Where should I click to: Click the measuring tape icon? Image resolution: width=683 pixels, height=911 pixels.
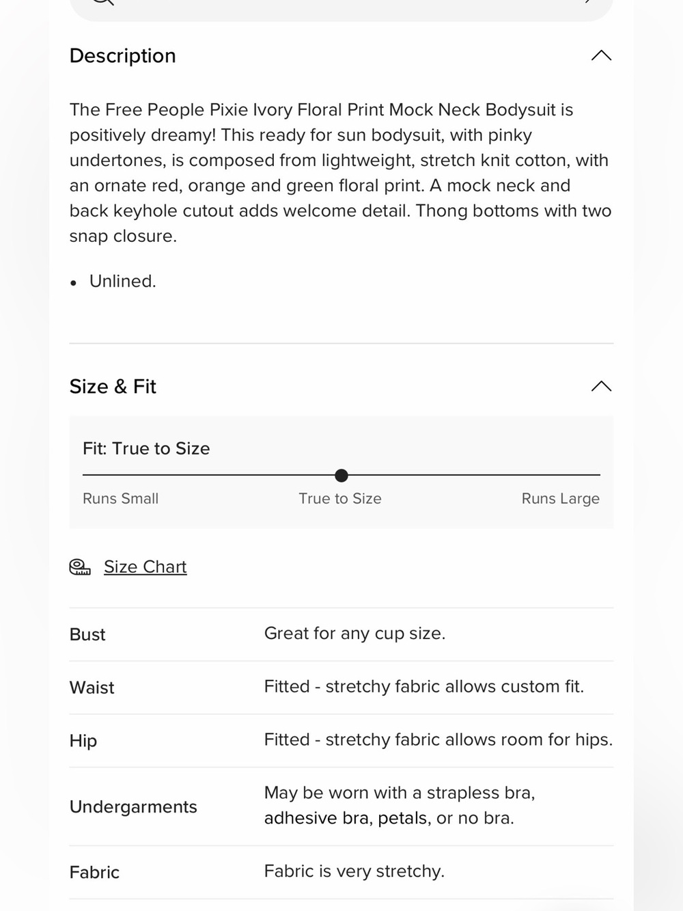tap(80, 567)
